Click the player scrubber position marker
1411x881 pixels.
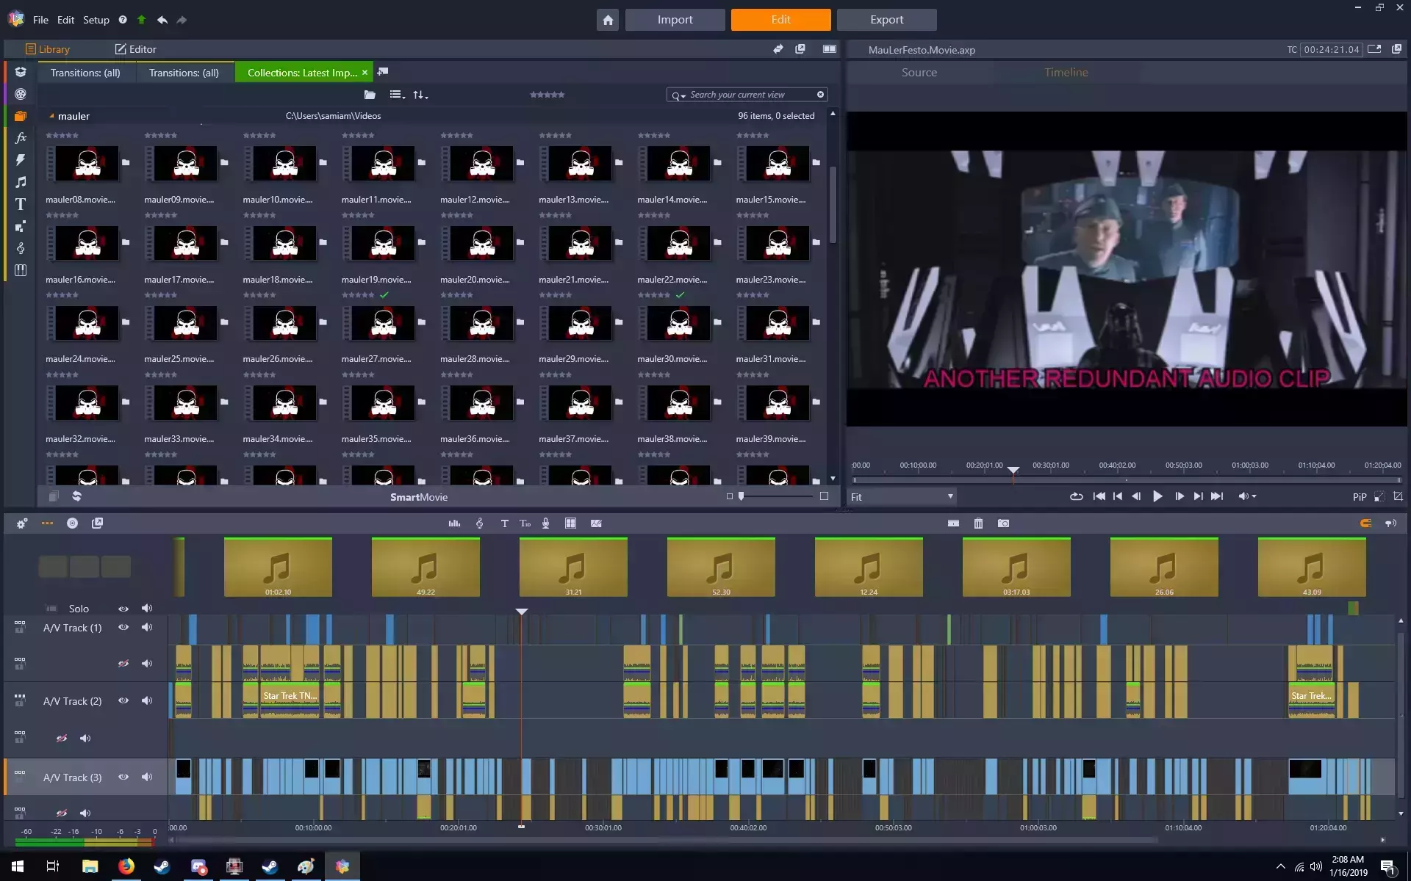click(1013, 471)
